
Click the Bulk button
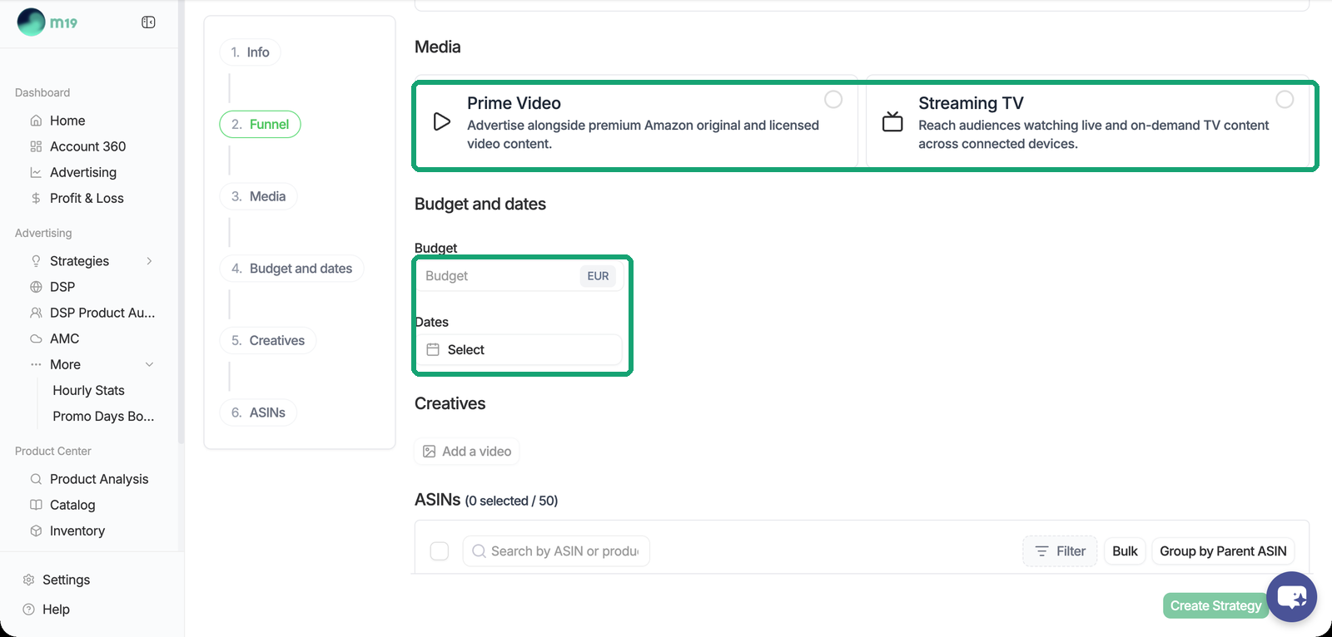coord(1125,551)
